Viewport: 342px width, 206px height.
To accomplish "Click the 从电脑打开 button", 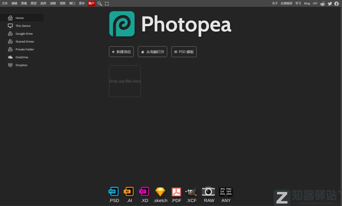I will [x=152, y=52].
